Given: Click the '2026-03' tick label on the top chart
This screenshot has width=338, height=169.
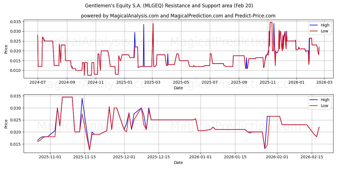Looking at the screenshot, I should pyautogui.click(x=324, y=82).
